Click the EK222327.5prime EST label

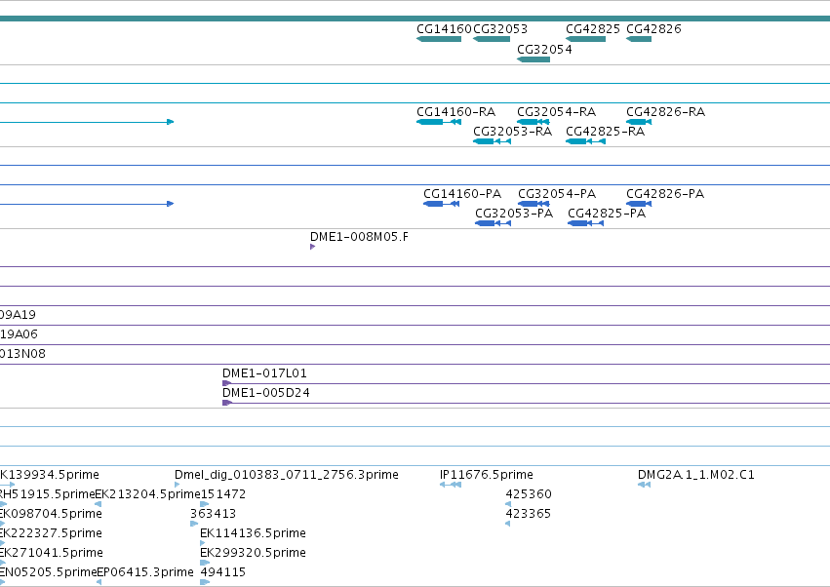pyautogui.click(x=51, y=533)
